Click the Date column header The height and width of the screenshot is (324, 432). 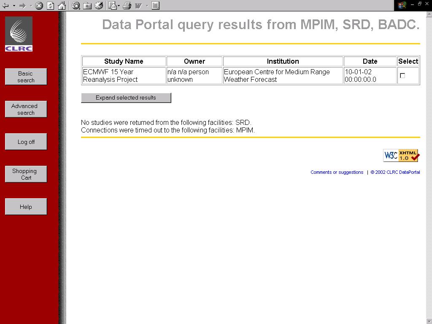pos(370,61)
